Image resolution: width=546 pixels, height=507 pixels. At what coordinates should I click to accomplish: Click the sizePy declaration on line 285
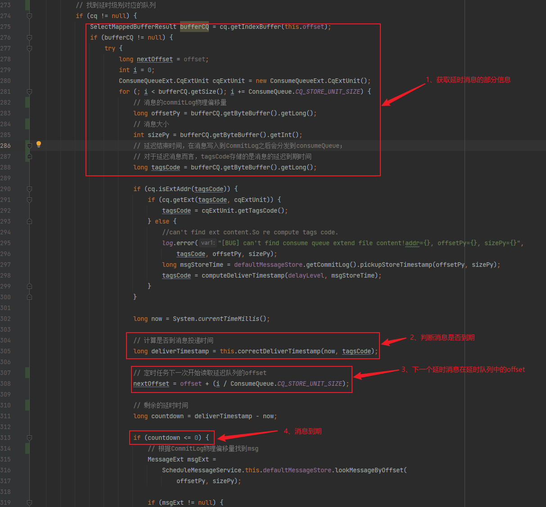pyautogui.click(x=158, y=135)
